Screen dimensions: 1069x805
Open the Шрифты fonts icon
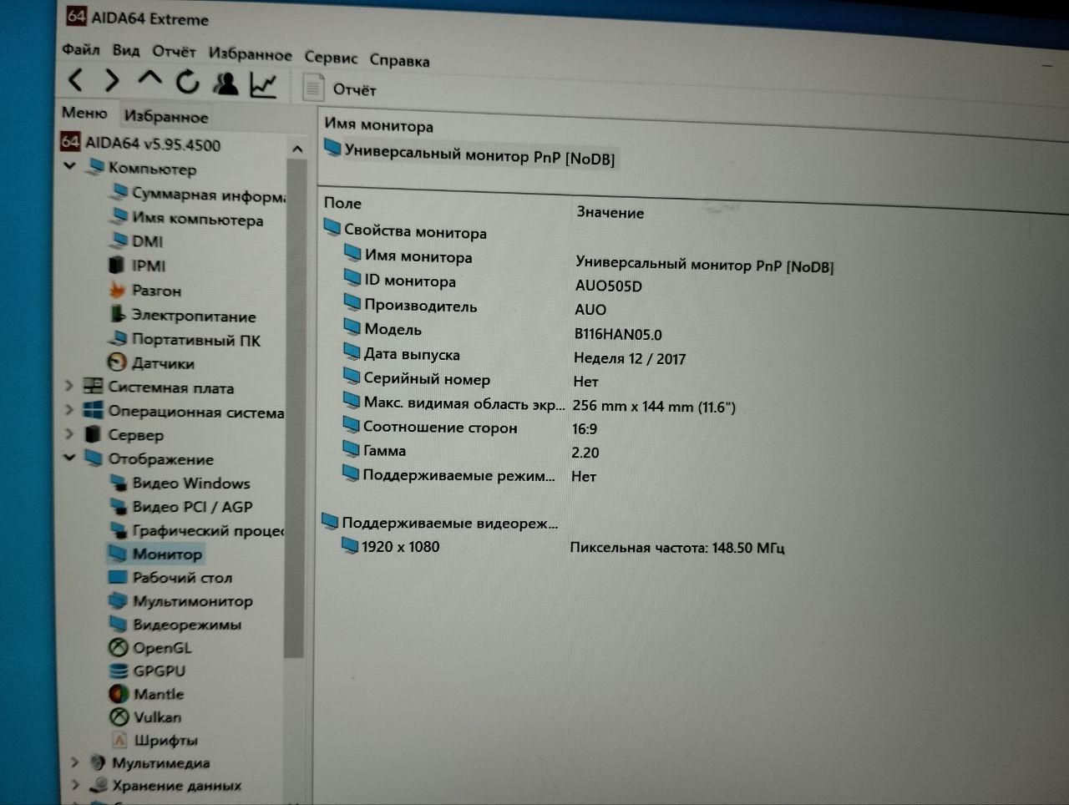[x=120, y=740]
